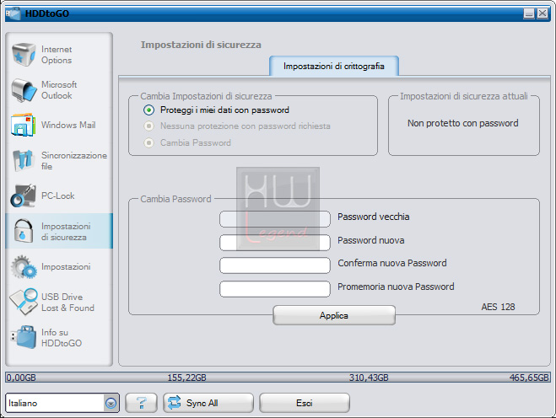Open USB Drive Lost & Found label
The image size is (556, 418).
pos(67,303)
